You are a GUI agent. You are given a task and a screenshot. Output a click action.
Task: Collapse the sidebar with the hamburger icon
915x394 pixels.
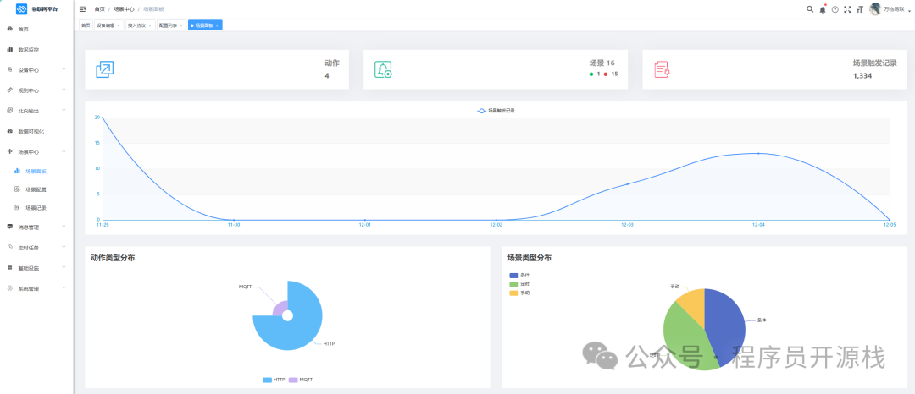[82, 9]
